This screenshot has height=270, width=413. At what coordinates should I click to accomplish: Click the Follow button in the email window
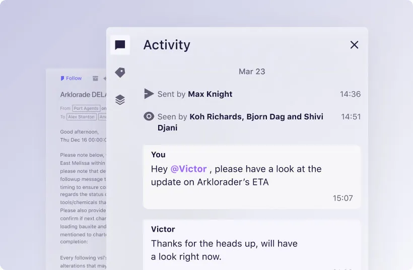click(71, 78)
